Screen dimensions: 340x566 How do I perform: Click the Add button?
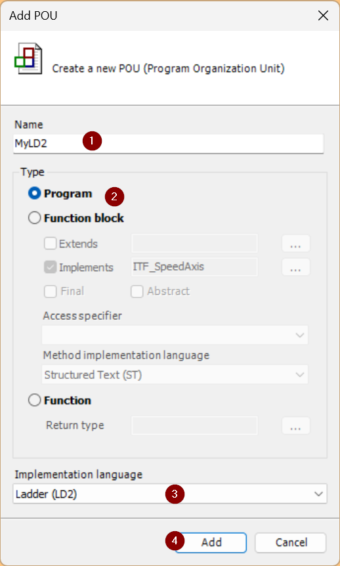[x=211, y=542]
